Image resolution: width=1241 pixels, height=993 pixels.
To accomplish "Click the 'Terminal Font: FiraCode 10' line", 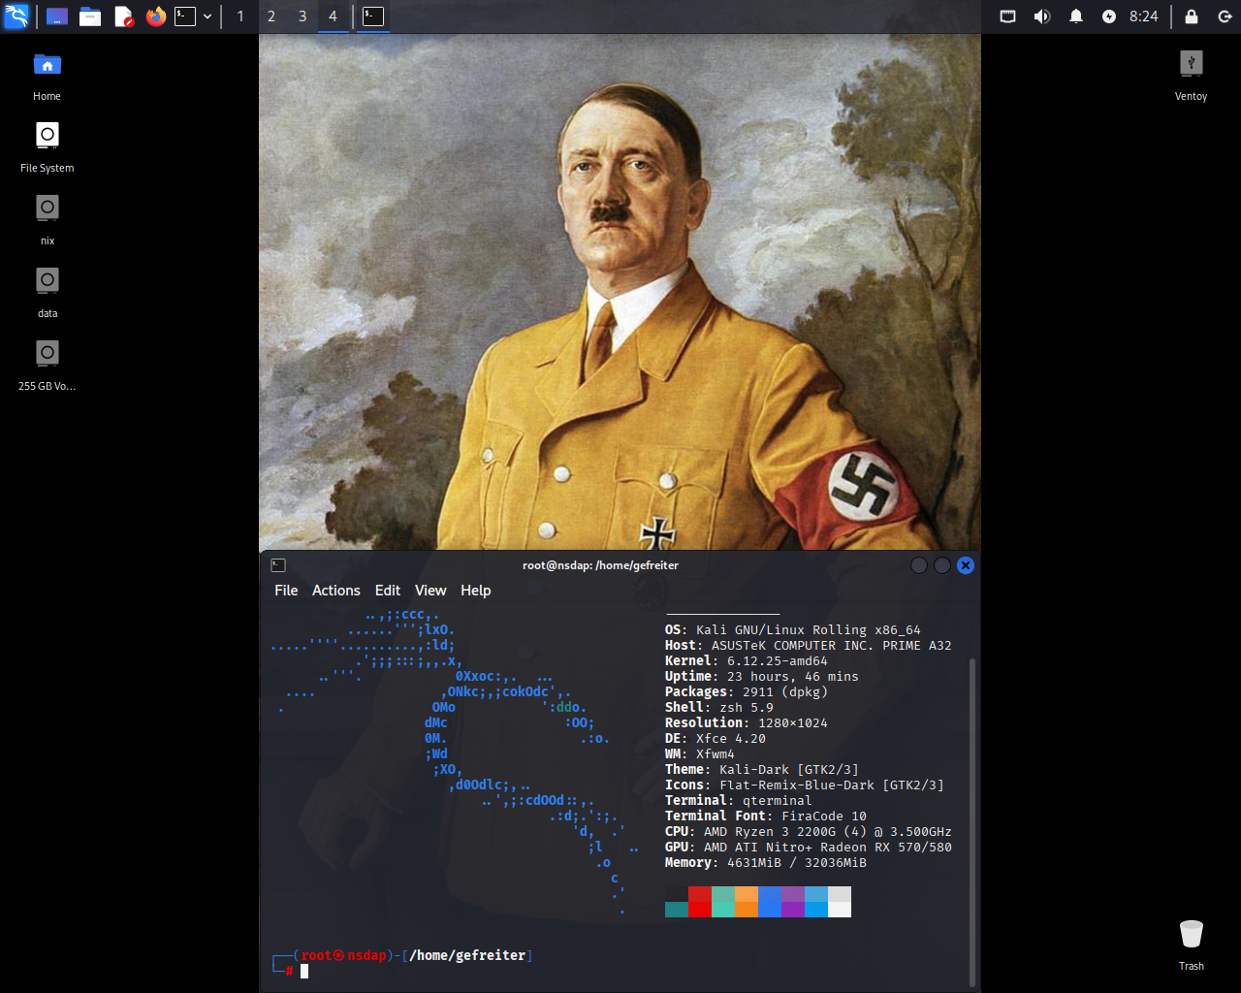I will 766,817.
